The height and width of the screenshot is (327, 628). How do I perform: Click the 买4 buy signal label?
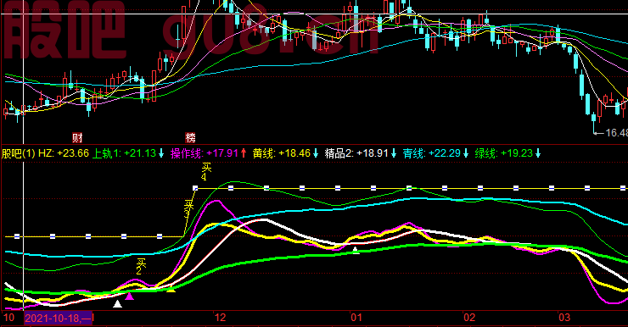point(206,171)
